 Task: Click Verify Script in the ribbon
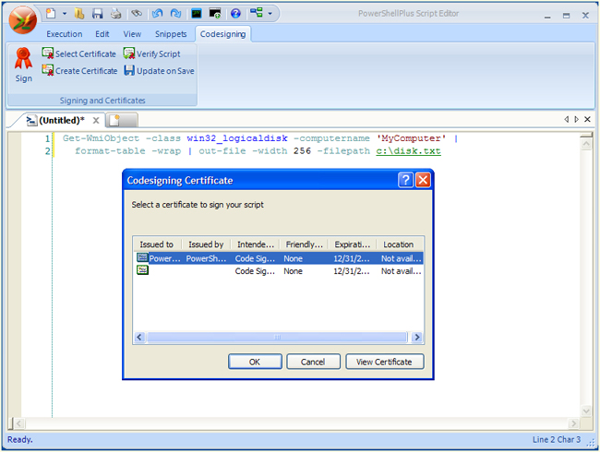pos(152,54)
